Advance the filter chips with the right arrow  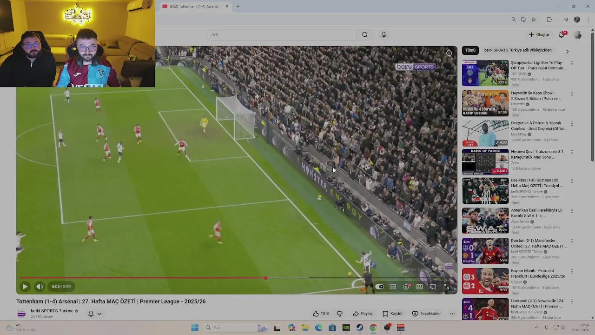click(x=567, y=51)
